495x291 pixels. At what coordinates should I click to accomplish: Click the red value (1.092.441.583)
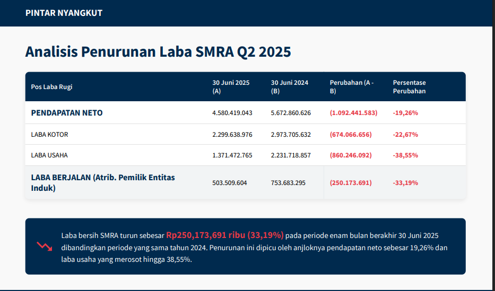tap(353, 113)
